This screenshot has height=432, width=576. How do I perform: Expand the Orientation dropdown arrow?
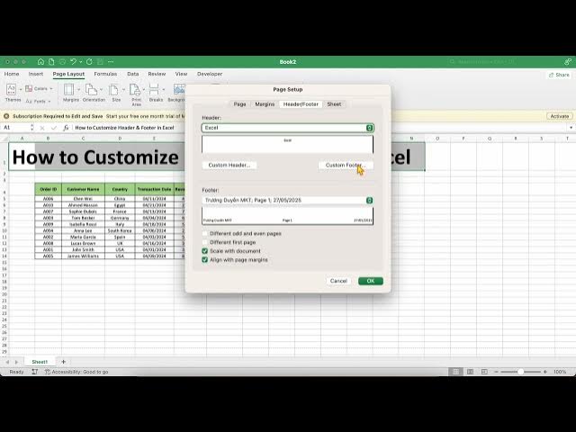coord(101,89)
